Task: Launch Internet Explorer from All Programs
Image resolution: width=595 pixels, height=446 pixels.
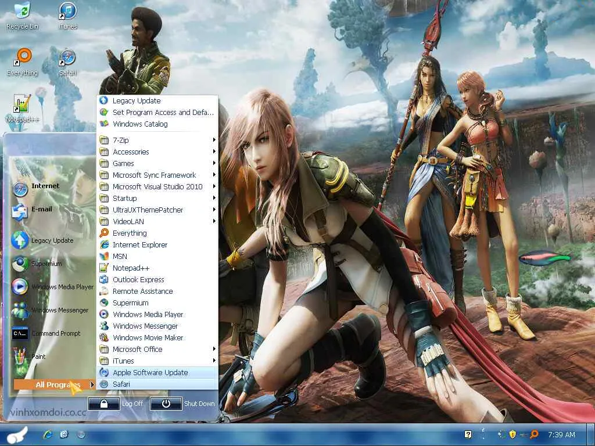Action: pos(157,245)
